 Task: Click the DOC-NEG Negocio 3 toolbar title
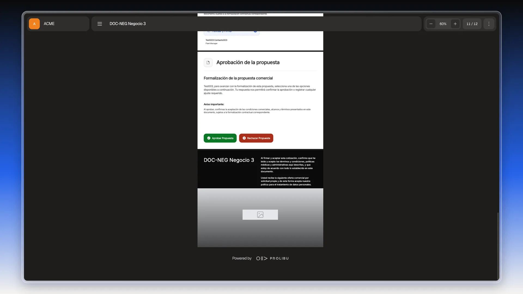(127, 24)
